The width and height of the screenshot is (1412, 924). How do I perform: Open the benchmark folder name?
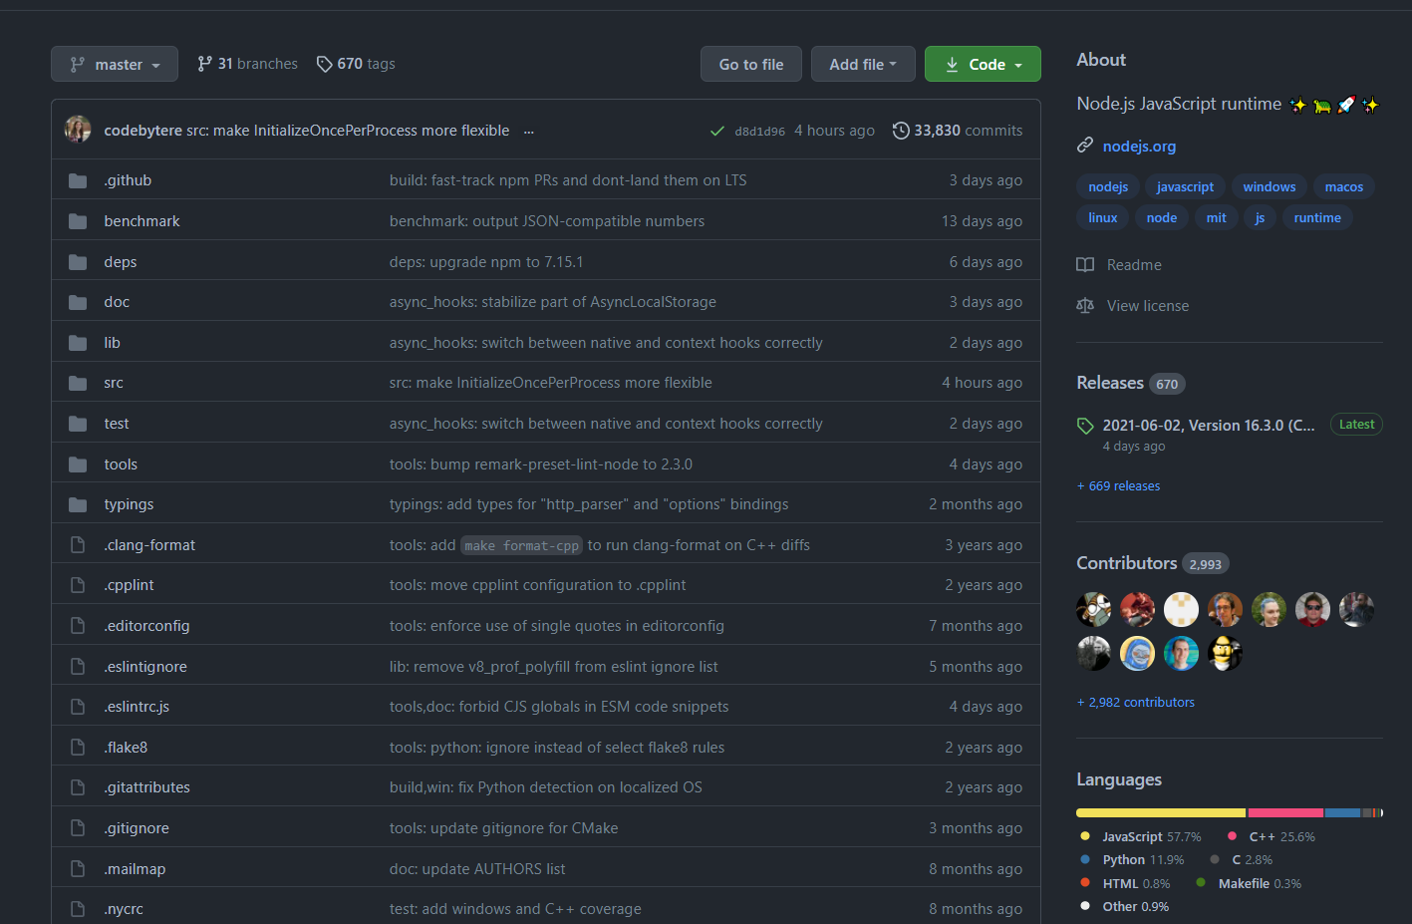[x=141, y=221]
